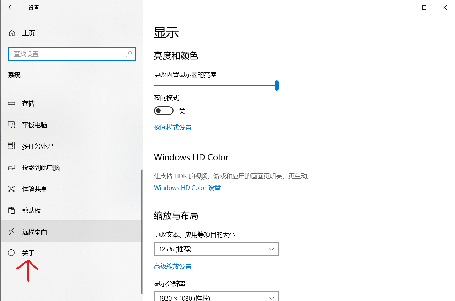Open the 125% scaling dropdown
The image size is (455, 301).
[216, 249]
